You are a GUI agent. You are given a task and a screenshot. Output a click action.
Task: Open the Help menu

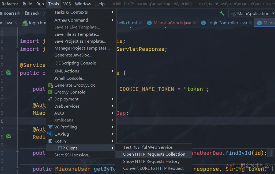(x=100, y=4)
